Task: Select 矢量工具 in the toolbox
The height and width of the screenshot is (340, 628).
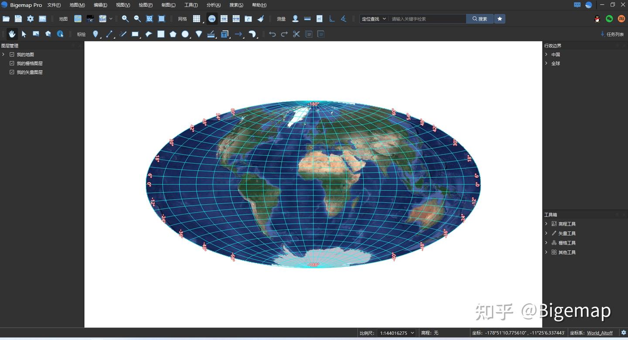Action: point(567,233)
